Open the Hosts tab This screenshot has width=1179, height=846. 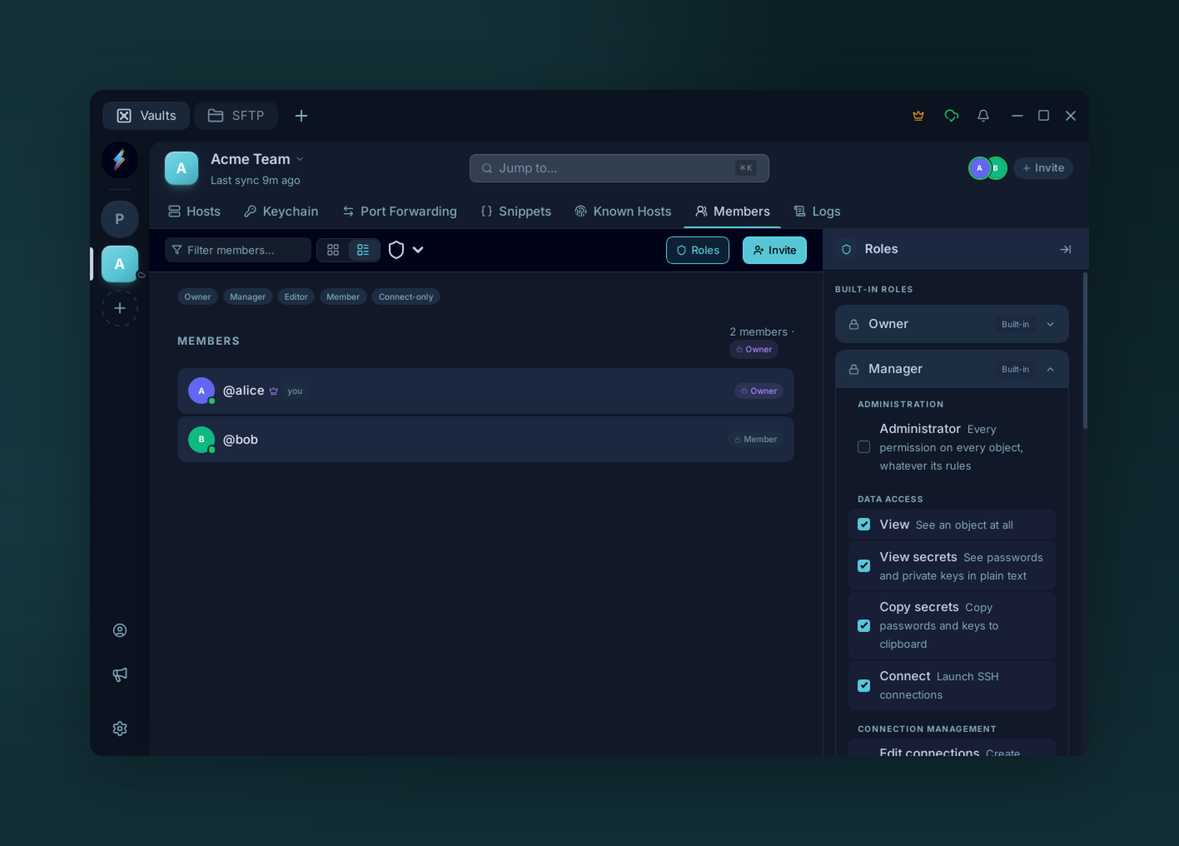tap(195, 212)
